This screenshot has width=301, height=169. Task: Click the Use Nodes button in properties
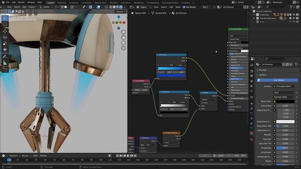tap(277, 80)
